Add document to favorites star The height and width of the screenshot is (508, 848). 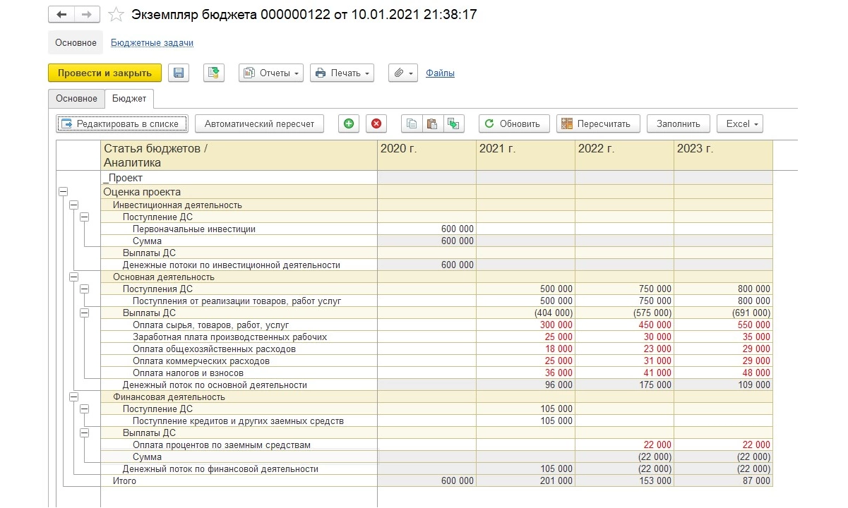click(116, 14)
